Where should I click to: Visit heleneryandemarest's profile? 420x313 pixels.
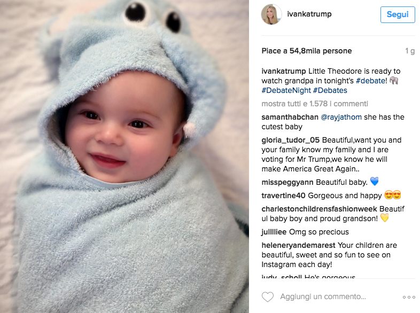(x=298, y=245)
